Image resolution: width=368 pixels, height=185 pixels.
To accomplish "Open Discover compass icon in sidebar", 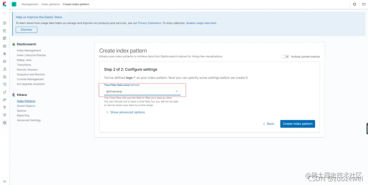I will pos(5,23).
